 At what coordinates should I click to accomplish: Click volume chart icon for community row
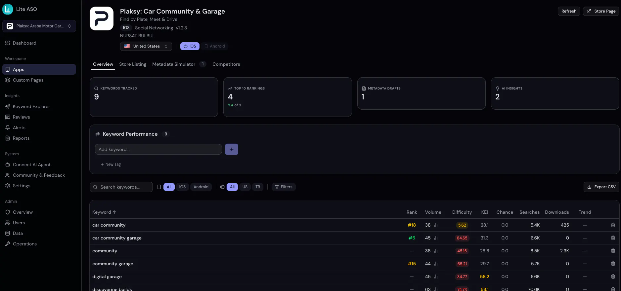tap(436, 251)
